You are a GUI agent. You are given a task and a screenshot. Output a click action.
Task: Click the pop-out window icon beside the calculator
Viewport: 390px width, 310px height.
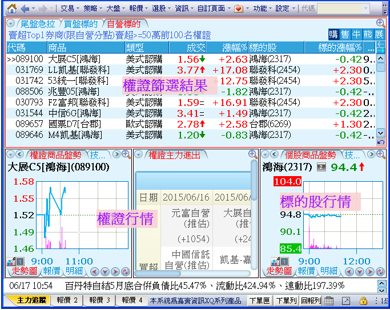pyautogui.click(x=346, y=300)
